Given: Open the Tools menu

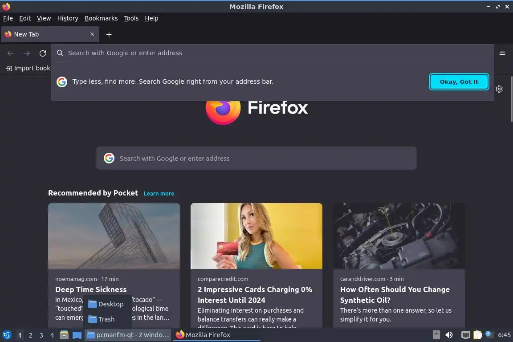Looking at the screenshot, I should pyautogui.click(x=131, y=18).
